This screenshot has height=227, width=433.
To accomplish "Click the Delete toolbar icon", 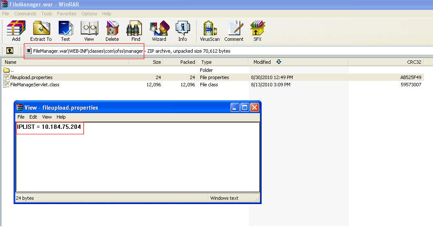I will coord(112,28).
